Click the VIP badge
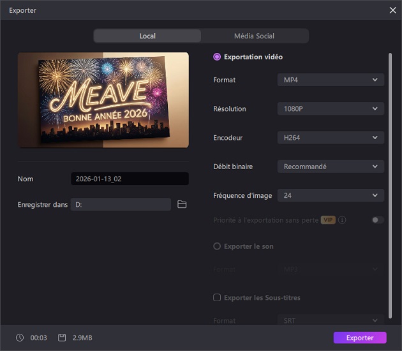The height and width of the screenshot is (351, 402). click(x=328, y=220)
